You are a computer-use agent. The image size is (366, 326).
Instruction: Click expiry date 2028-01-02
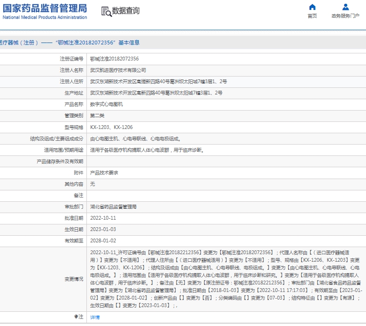pyautogui.click(x=103, y=241)
